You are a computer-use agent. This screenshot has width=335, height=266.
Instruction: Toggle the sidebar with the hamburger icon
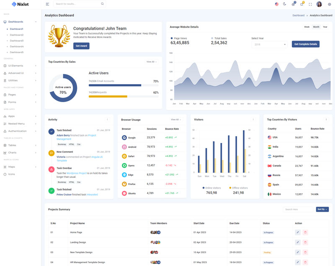47,4
